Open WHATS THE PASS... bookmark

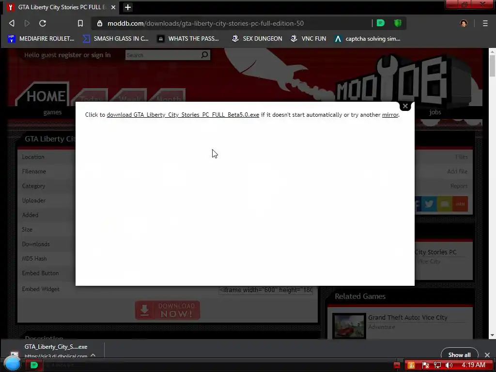pyautogui.click(x=188, y=39)
